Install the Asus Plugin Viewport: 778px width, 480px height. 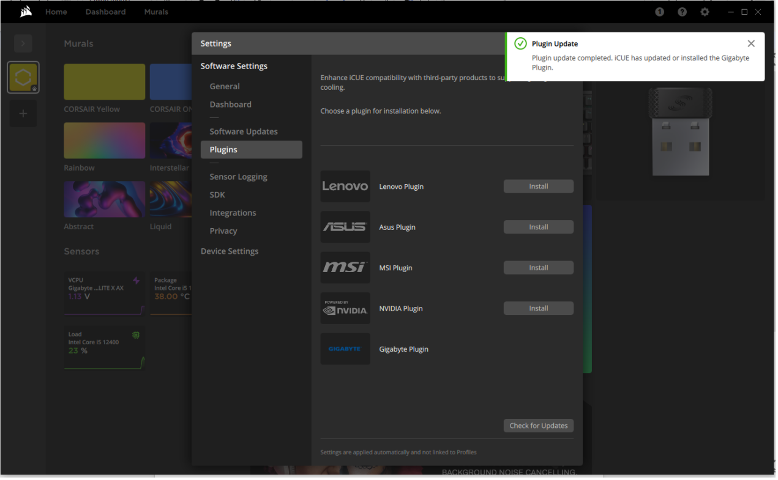[x=539, y=227]
